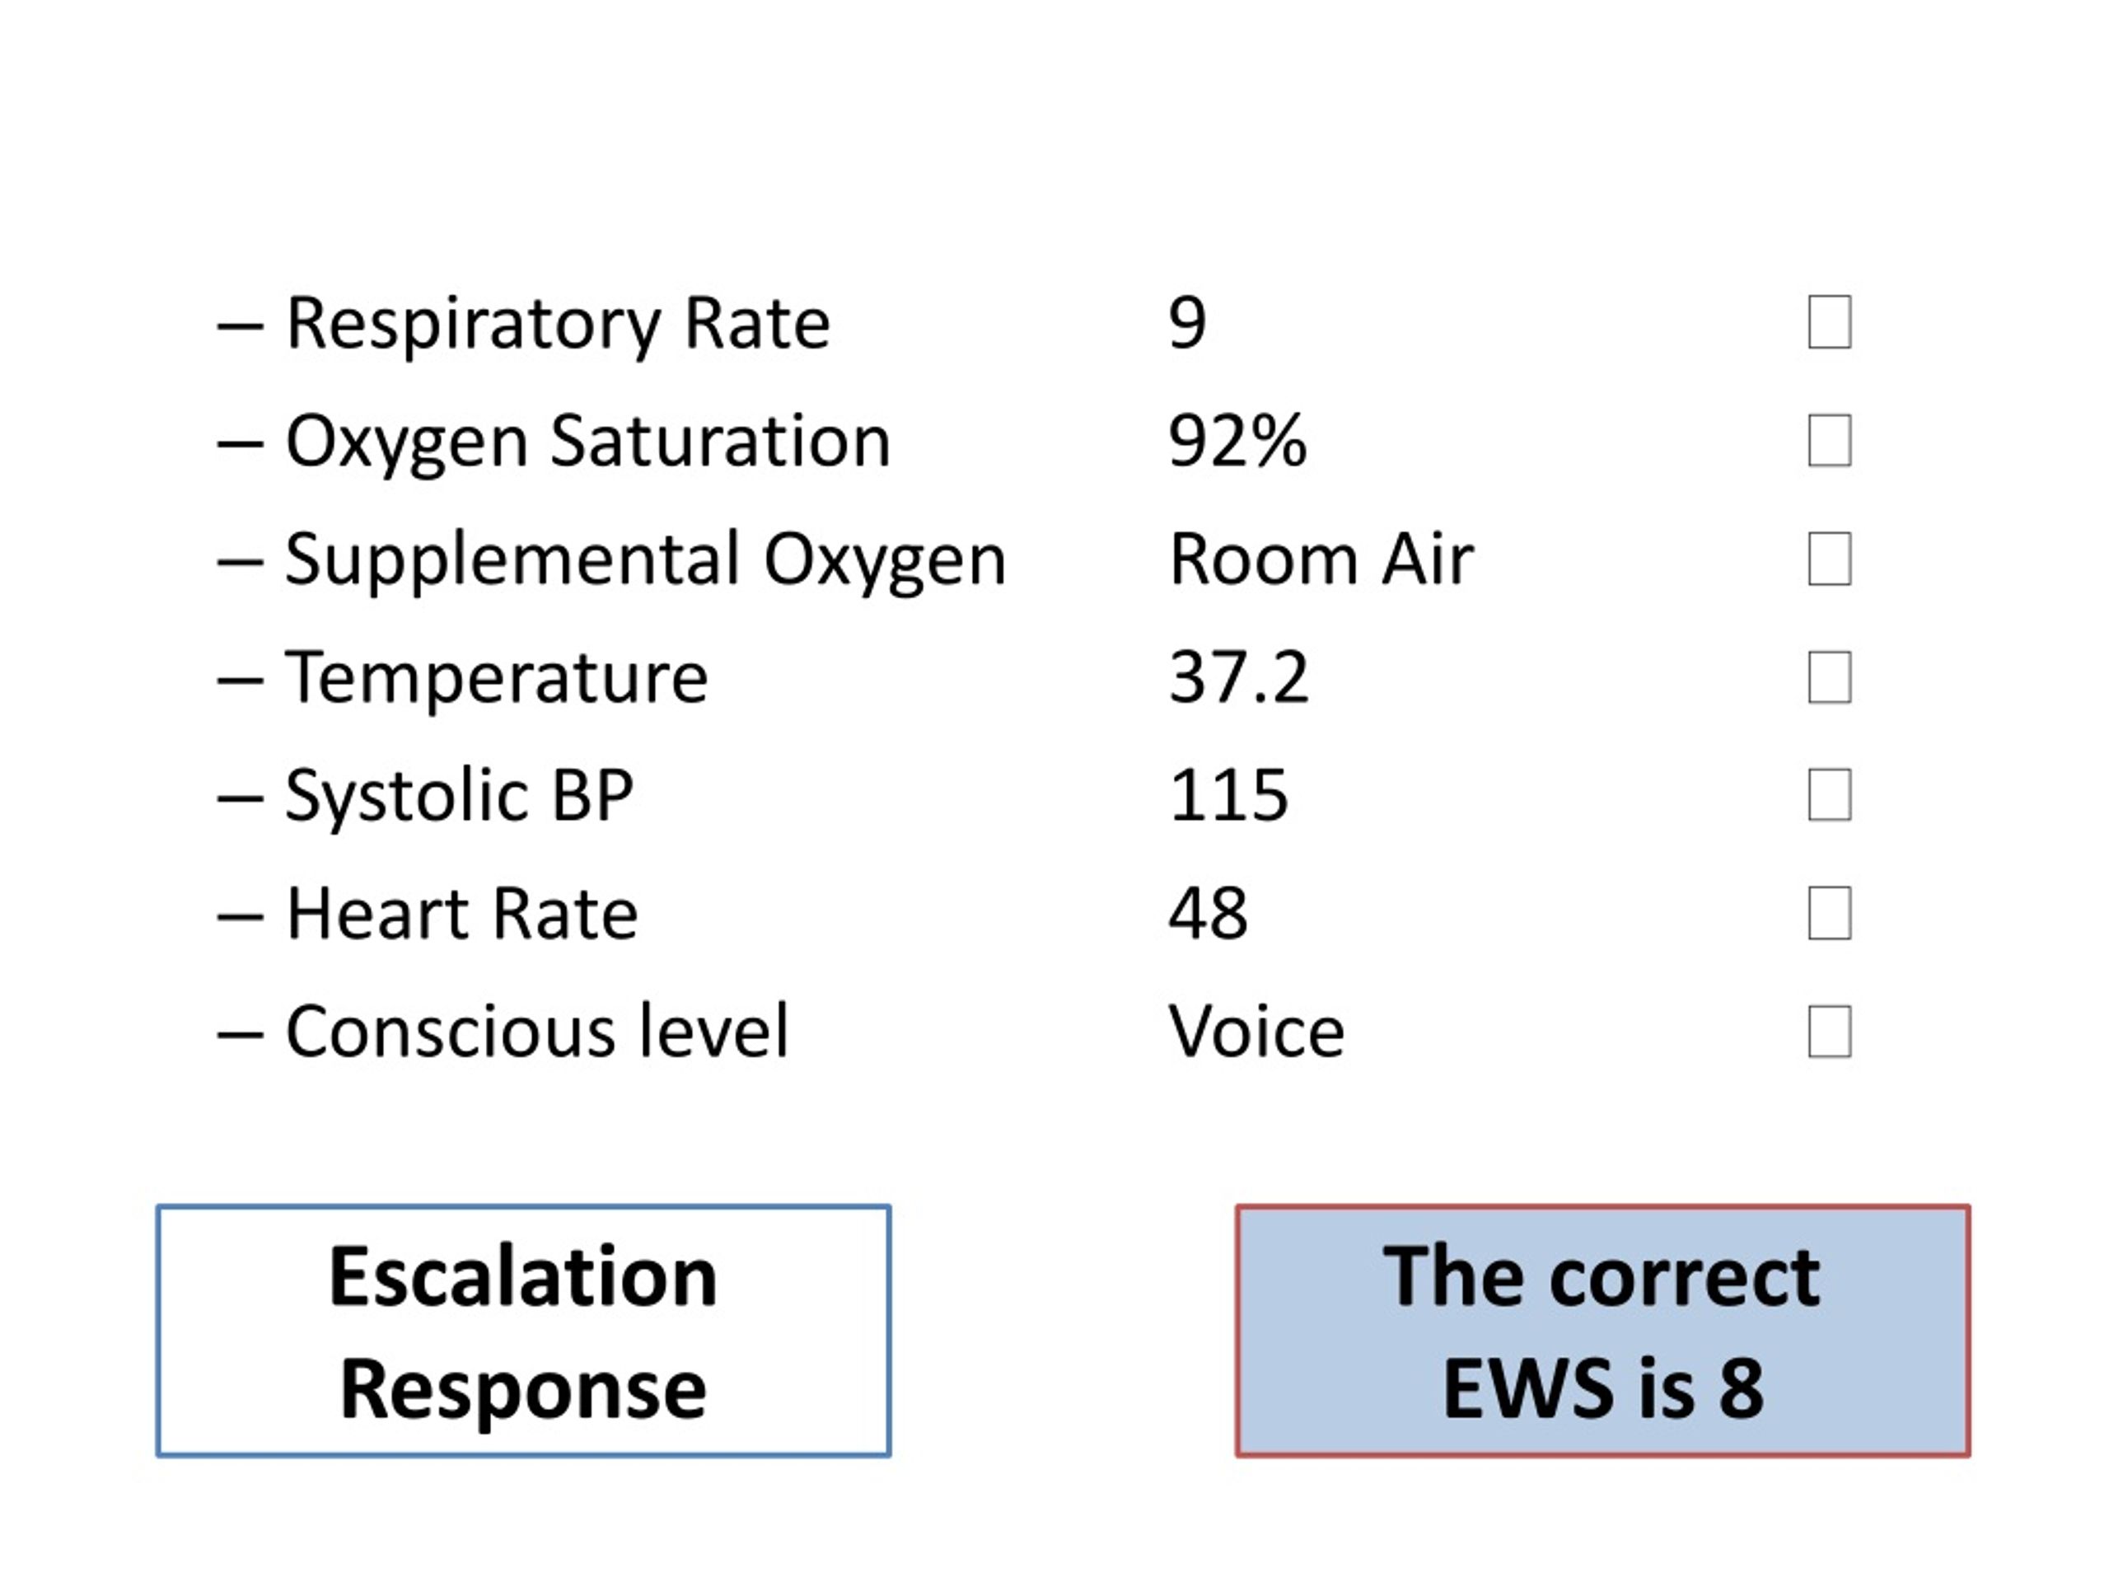Image resolution: width=2109 pixels, height=1582 pixels.
Task: Click the 37.2 temperature value
Action: [x=1238, y=677]
